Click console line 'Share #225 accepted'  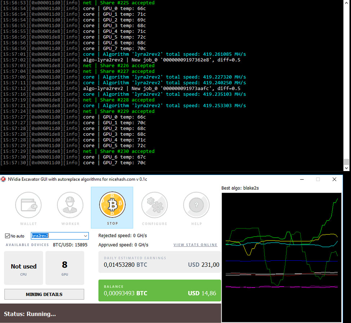77,3
